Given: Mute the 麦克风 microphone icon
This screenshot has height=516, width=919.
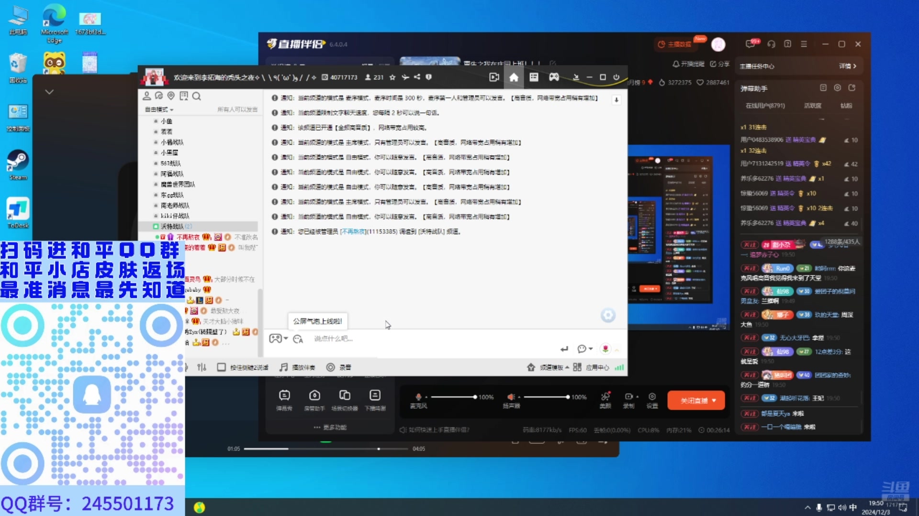Looking at the screenshot, I should pyautogui.click(x=418, y=397).
